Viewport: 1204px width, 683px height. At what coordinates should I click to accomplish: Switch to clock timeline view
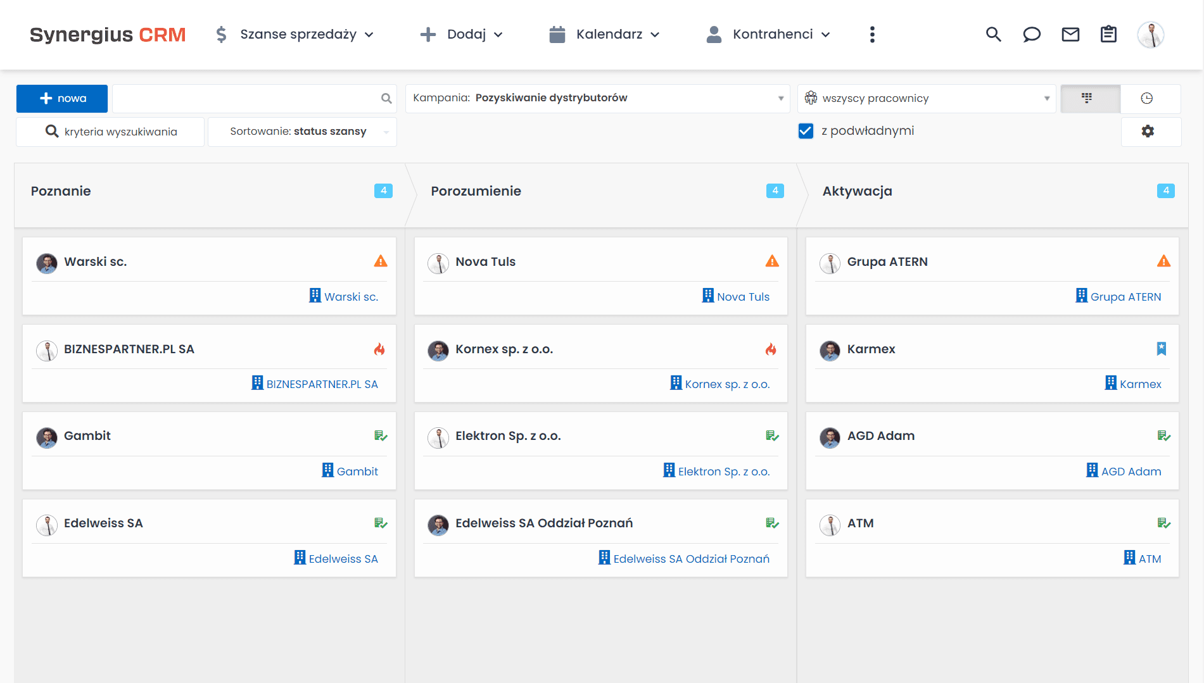coord(1147,99)
